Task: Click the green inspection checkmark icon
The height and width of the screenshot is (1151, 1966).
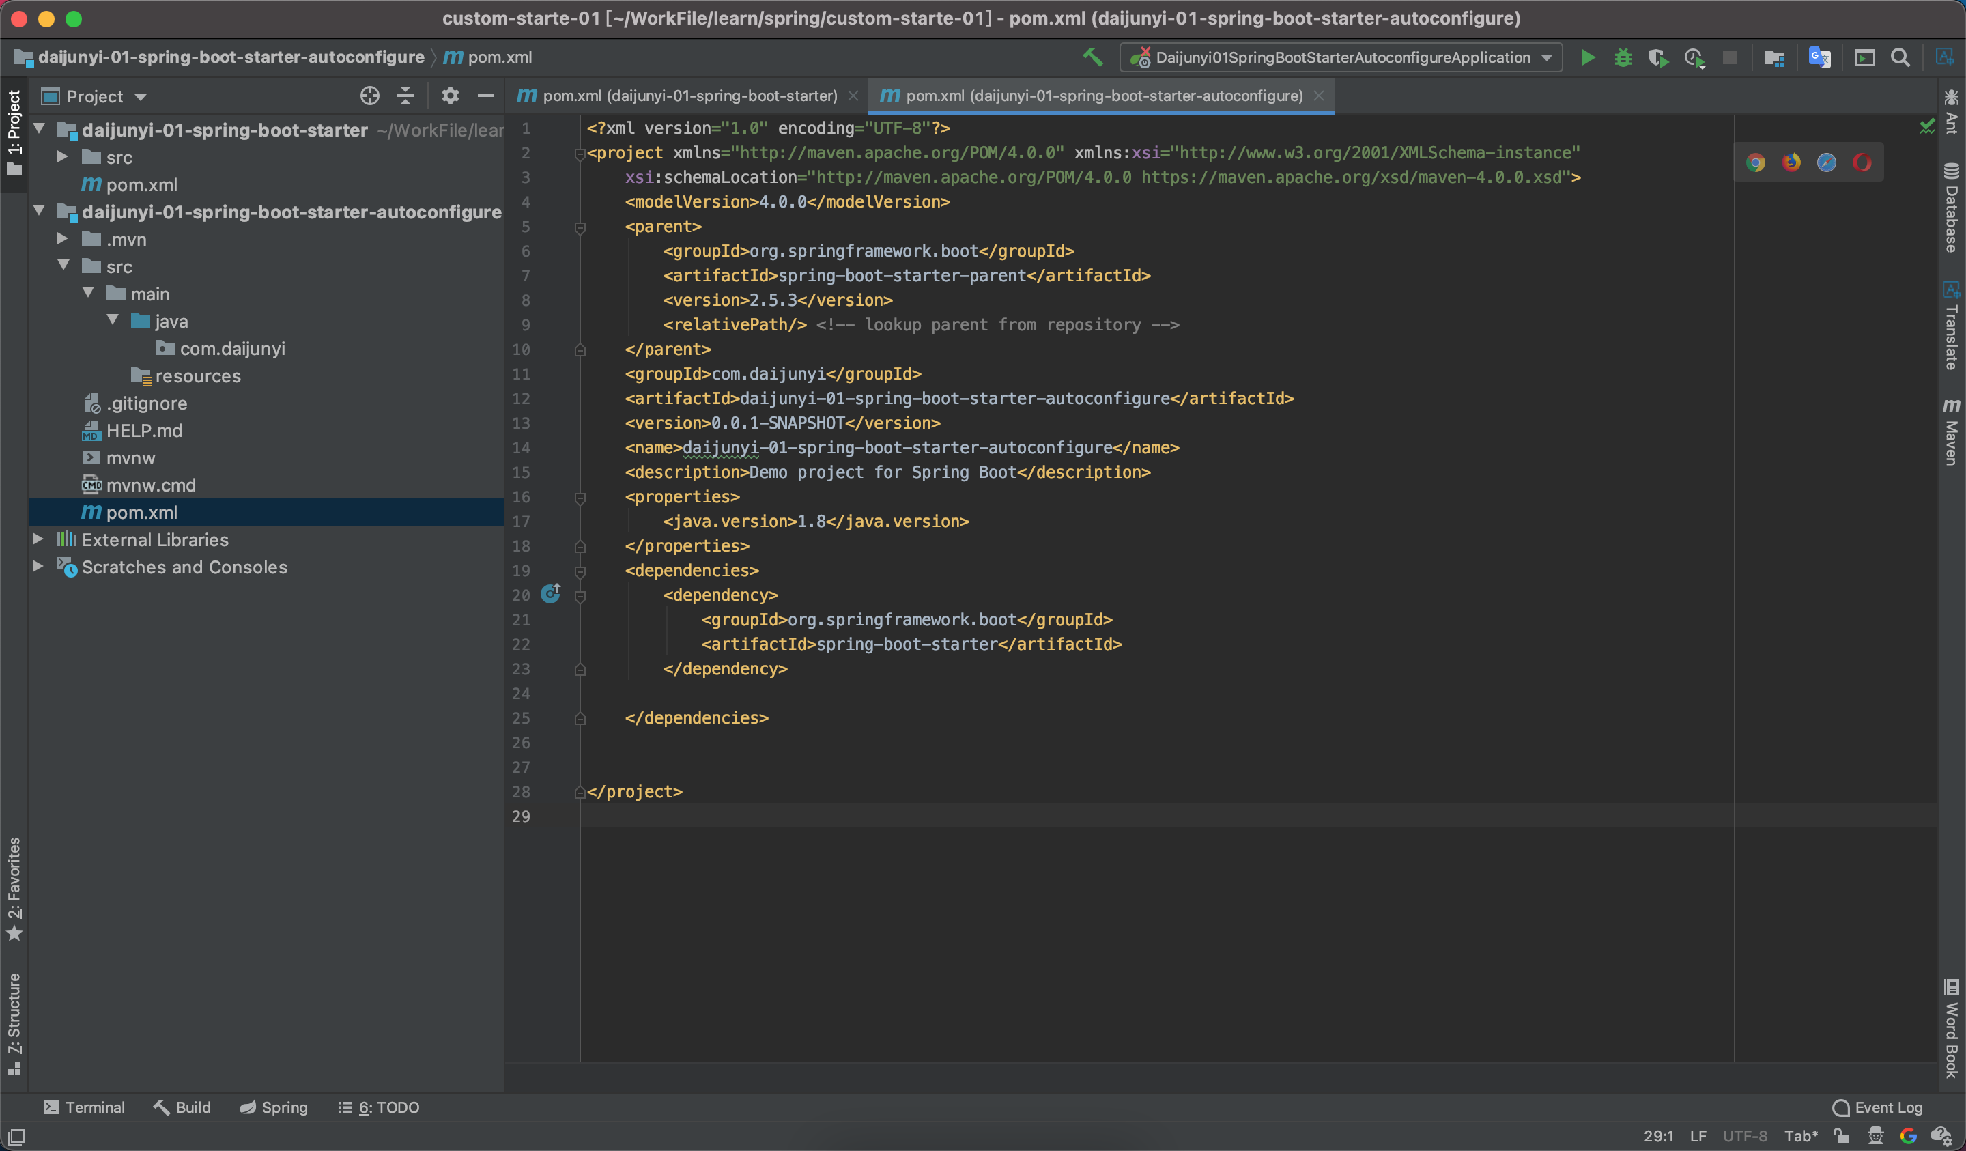Action: click(x=1927, y=126)
